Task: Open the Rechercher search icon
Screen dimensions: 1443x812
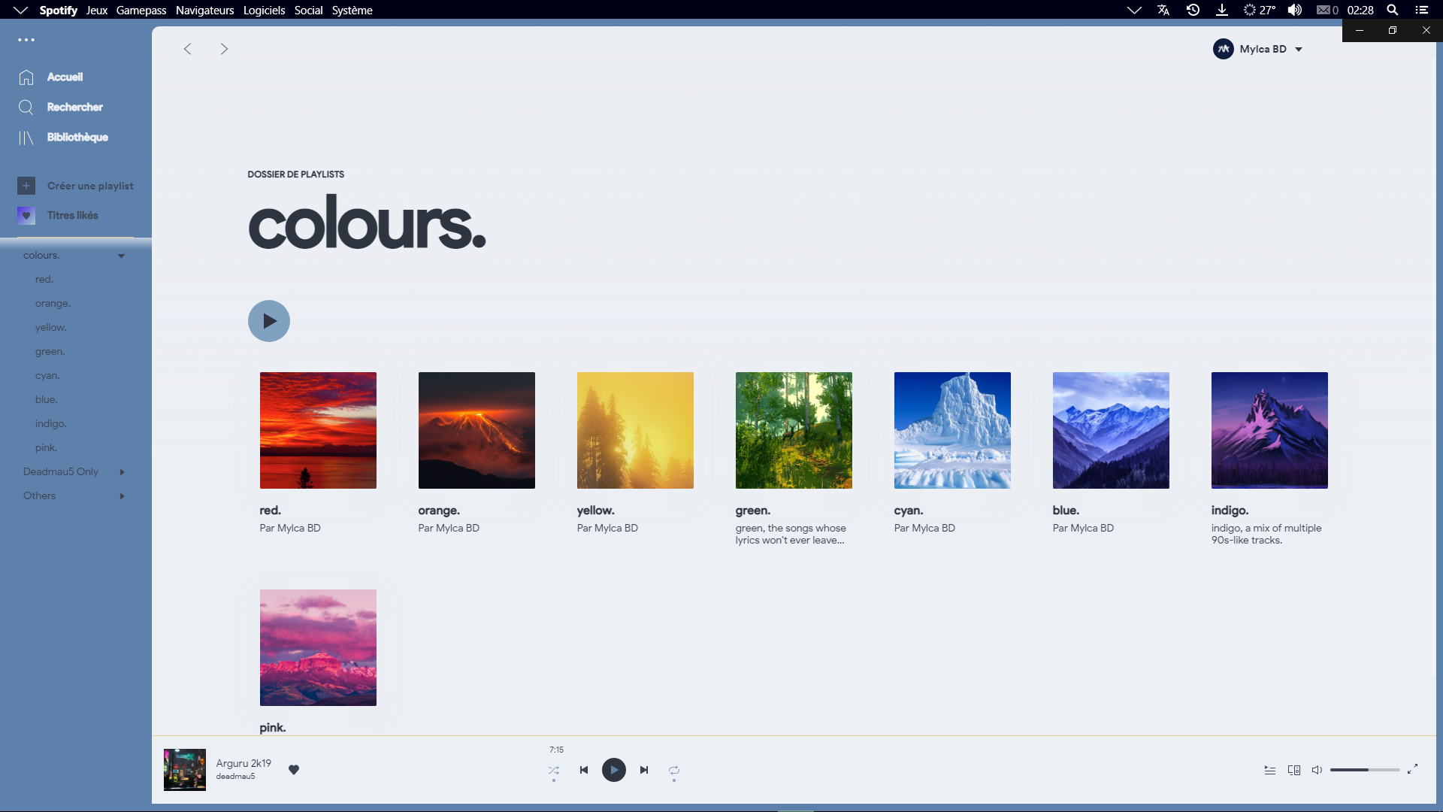Action: 26,107
